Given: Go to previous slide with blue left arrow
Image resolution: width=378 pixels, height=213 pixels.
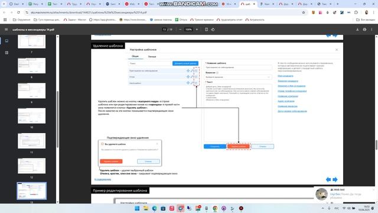Looking at the screenshot, I should [x=328, y=179].
